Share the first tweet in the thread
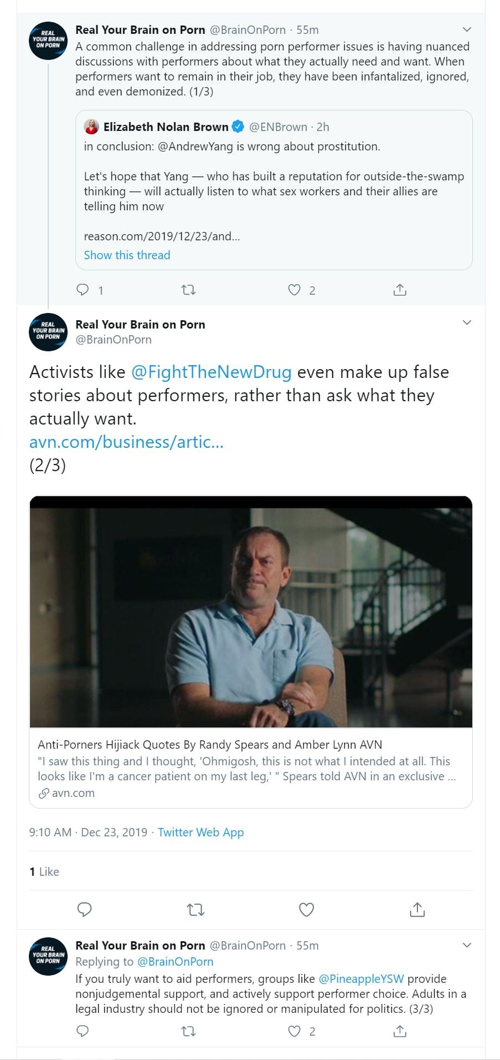The width and height of the screenshot is (500, 1060). (400, 290)
